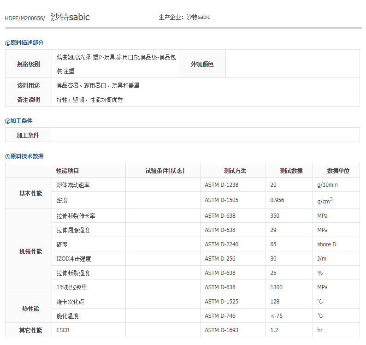This screenshot has width=366, height=345.
Task: Click the hr unit cell
Action: pyautogui.click(x=336, y=330)
